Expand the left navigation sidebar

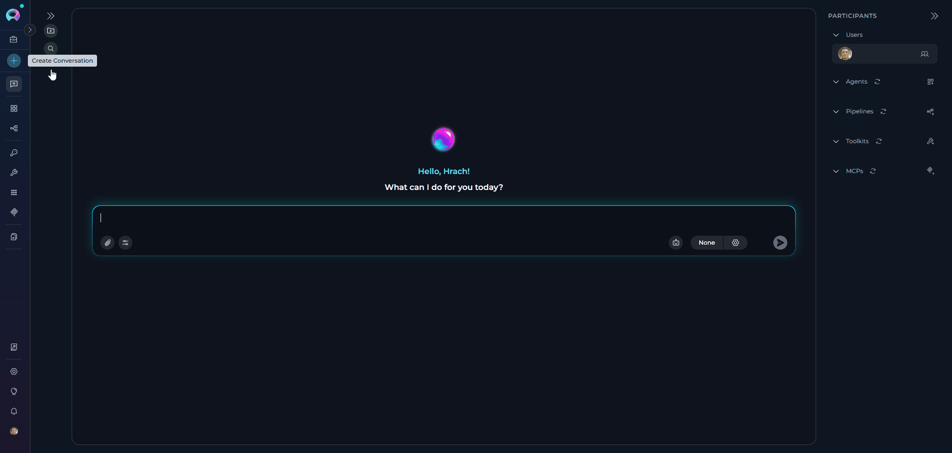(x=30, y=30)
